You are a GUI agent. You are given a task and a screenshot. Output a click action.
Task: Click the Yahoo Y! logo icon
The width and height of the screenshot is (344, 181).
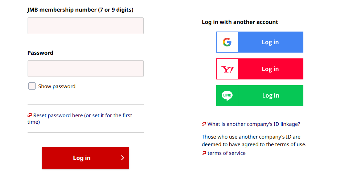click(x=228, y=69)
